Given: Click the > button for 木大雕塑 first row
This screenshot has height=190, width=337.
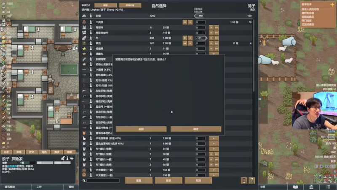Looking at the screenshot, I should coord(214,170).
